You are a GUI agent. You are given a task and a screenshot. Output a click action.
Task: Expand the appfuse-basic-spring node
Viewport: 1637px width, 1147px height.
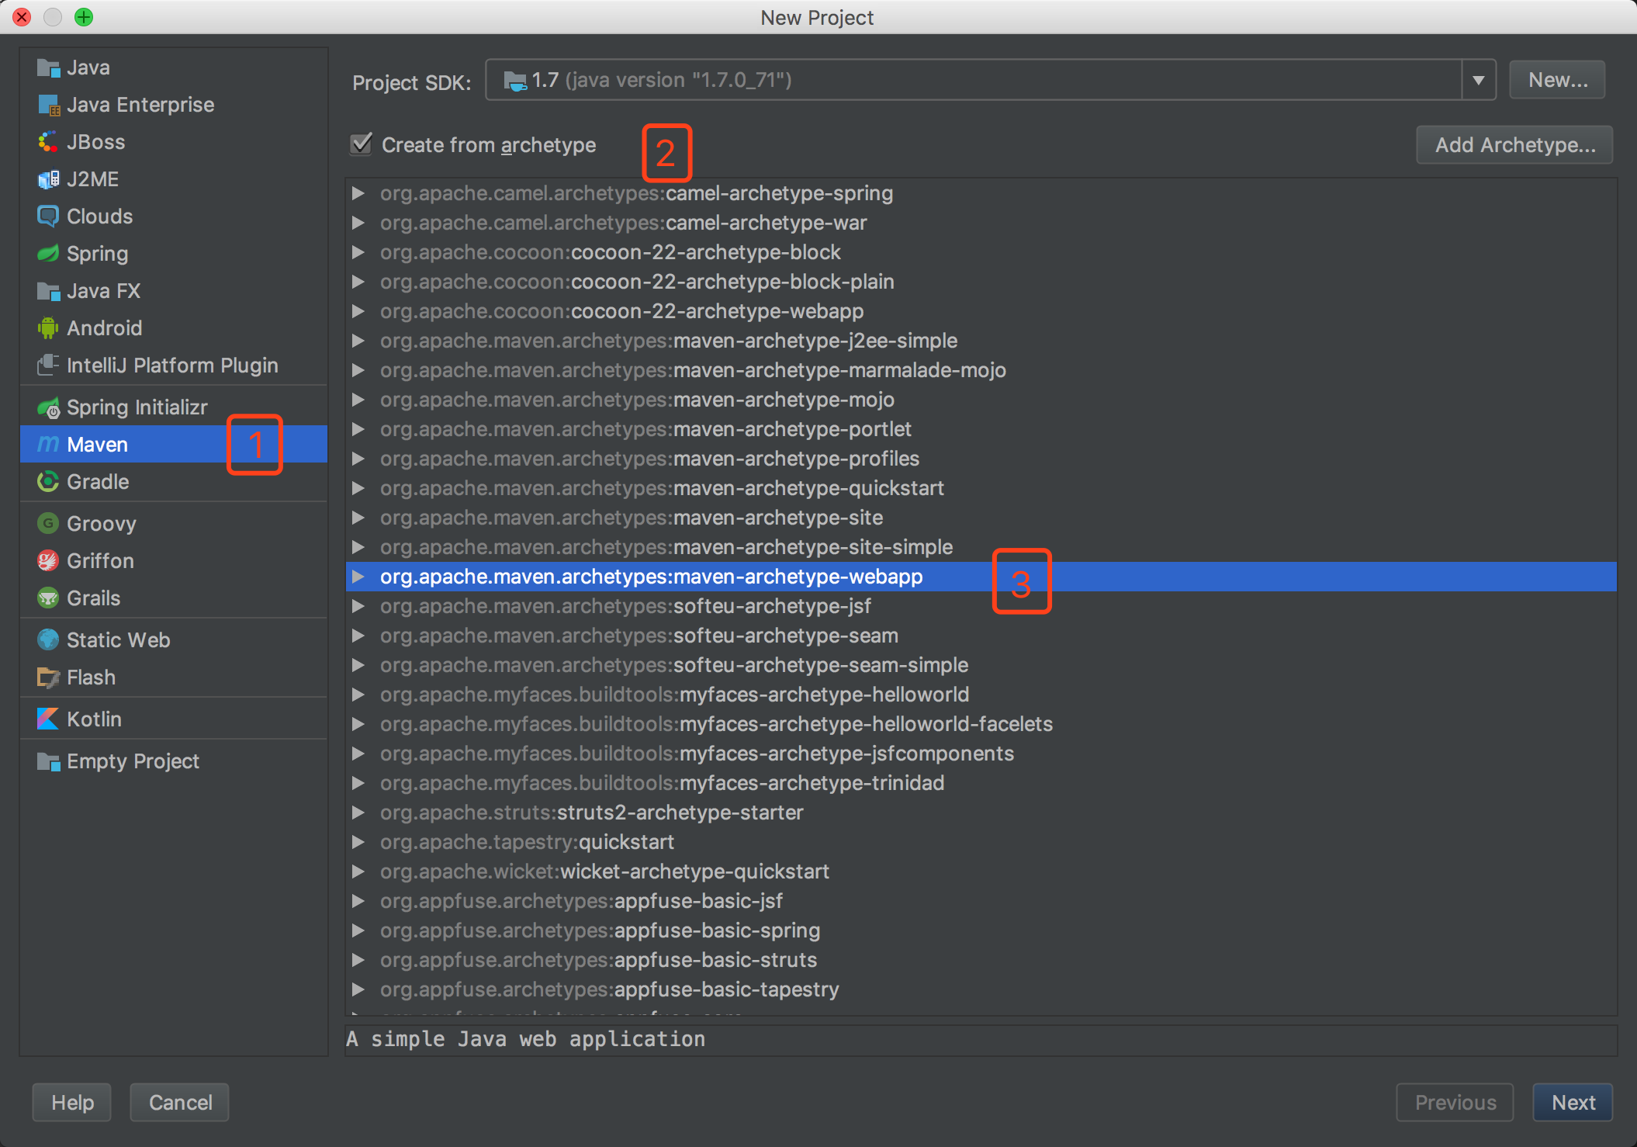click(x=358, y=930)
